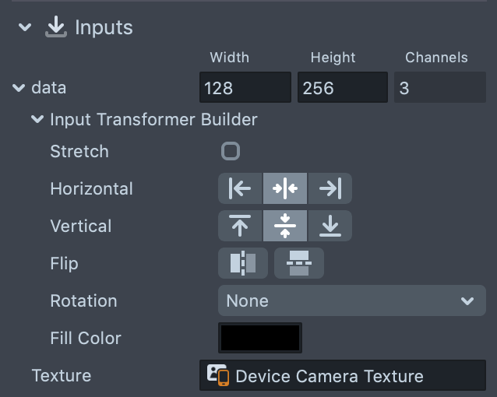
Task: Align input vertically to the top
Action: click(240, 226)
